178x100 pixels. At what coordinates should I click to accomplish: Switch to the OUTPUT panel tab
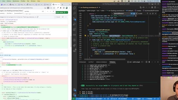coord(91,62)
